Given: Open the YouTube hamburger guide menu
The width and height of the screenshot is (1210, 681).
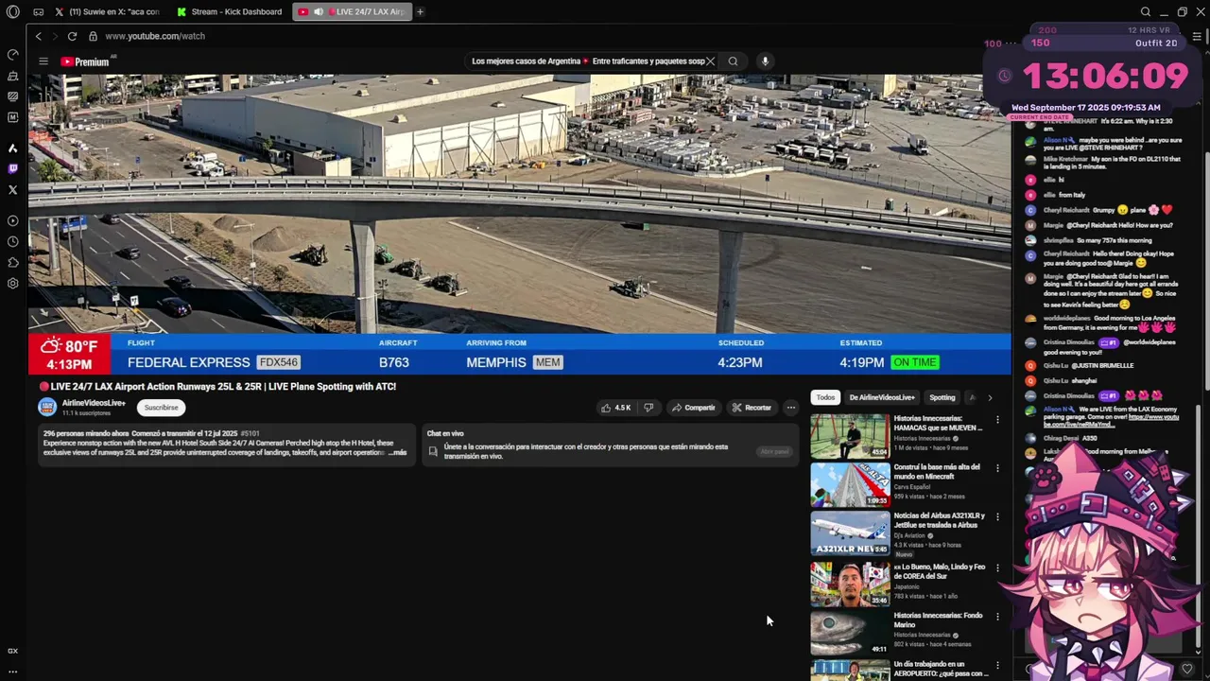Looking at the screenshot, I should [43, 61].
